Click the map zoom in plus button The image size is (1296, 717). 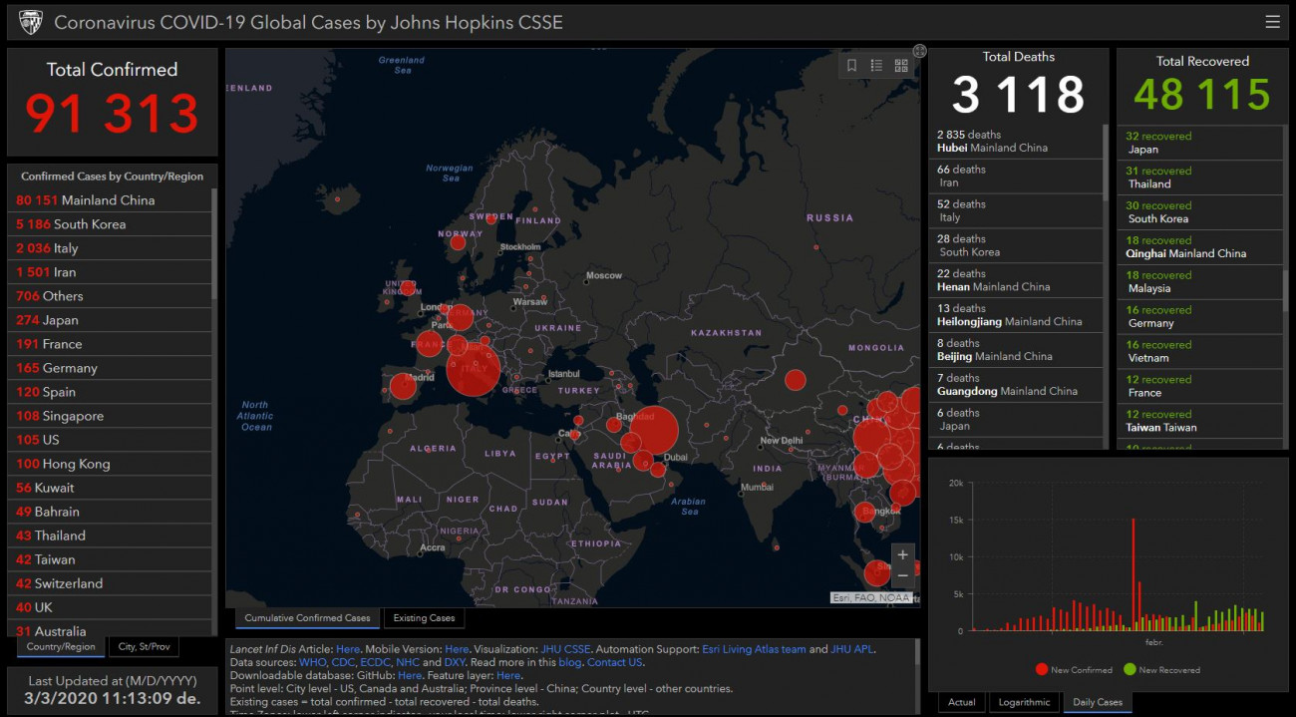click(x=902, y=554)
